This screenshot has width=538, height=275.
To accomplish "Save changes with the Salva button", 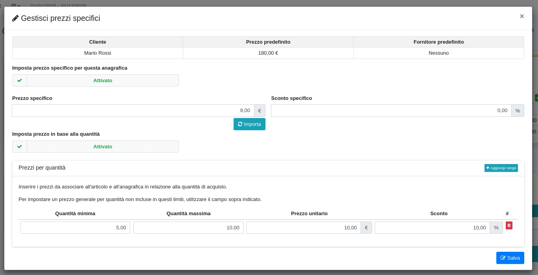I will pyautogui.click(x=510, y=258).
